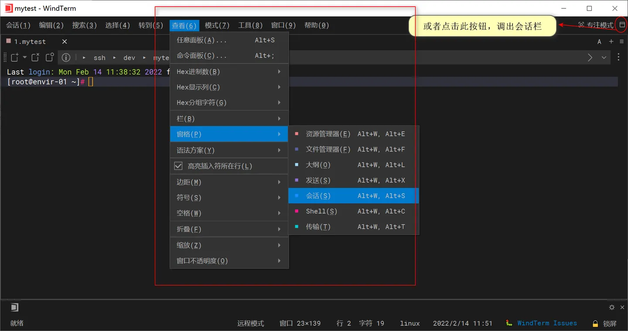Image resolution: width=628 pixels, height=331 pixels.
Task: Toggle 高亮插入符所在行 checkbox
Action: (x=178, y=166)
